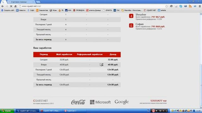
Task: Click the red rank 5 badge beside София
Action: [x=131, y=25]
